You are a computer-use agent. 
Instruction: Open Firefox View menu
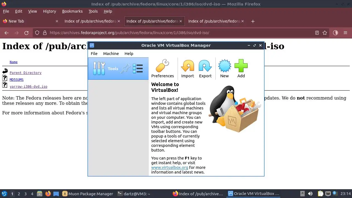pyautogui.click(x=32, y=11)
